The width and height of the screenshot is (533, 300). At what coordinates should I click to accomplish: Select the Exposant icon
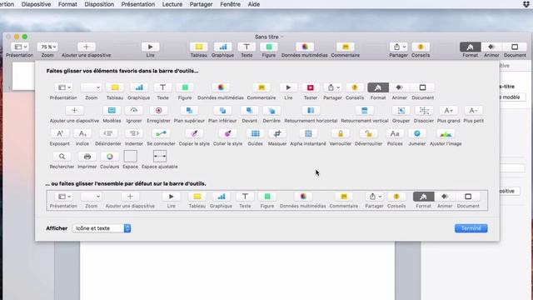[59, 133]
